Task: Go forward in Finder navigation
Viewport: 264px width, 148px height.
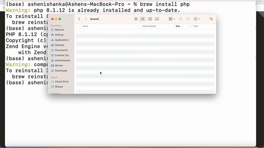Action: point(85,19)
